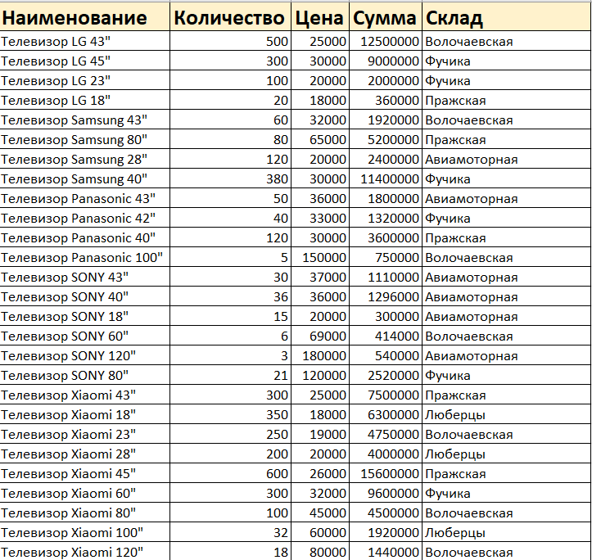Select cell Телевизор Xiaomi 28"
This screenshot has width=592, height=560.
click(84, 453)
